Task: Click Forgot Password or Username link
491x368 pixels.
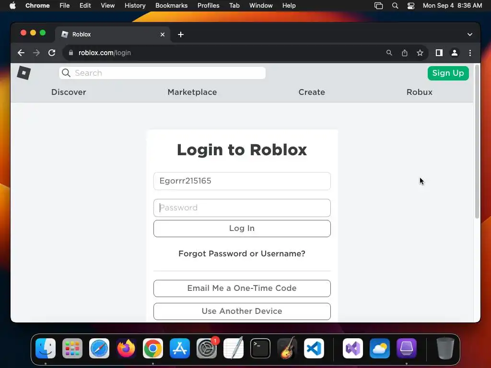Action: (x=242, y=253)
